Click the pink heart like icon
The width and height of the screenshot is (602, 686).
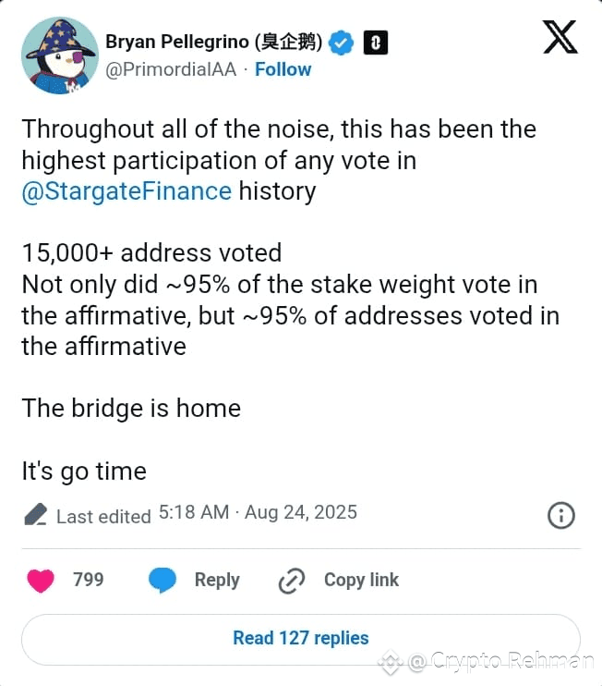tap(41, 581)
